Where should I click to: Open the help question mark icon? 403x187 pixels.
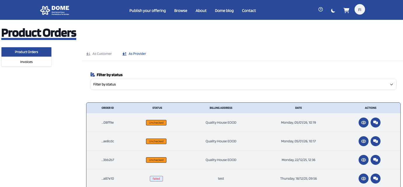pyautogui.click(x=321, y=9)
